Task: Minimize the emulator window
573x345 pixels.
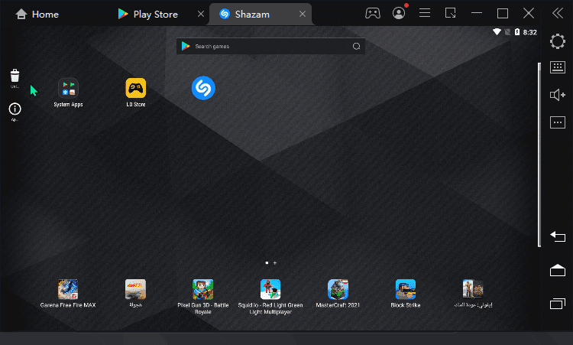Action: (x=477, y=14)
